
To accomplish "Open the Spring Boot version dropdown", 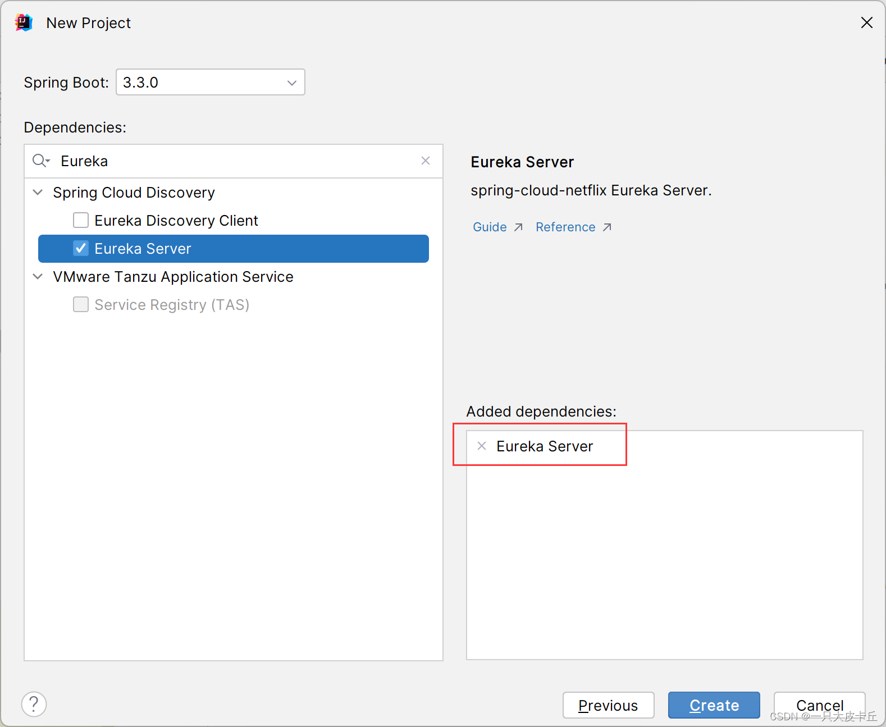I will (211, 82).
